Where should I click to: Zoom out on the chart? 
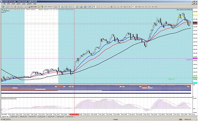coord(70,7)
